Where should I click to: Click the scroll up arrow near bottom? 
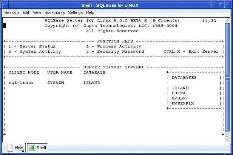227,134
